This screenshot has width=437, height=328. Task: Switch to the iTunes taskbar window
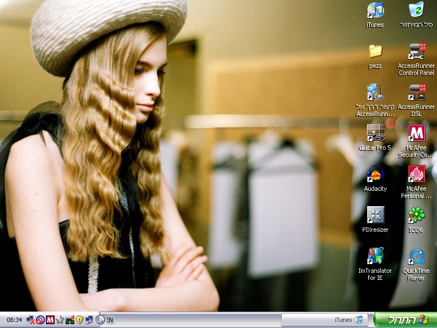click(324, 320)
